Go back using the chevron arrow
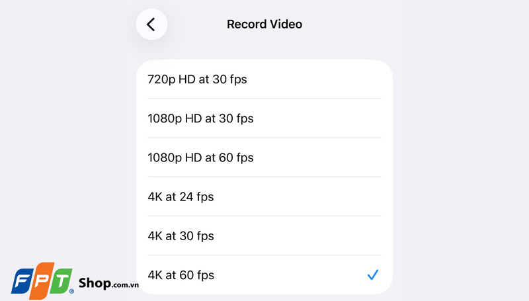Image resolution: width=529 pixels, height=301 pixels. point(151,24)
